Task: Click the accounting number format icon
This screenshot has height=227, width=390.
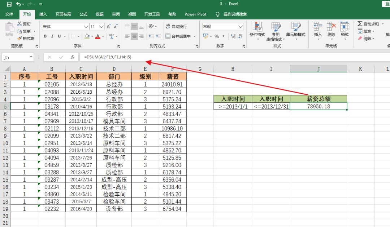Action: (x=205, y=36)
